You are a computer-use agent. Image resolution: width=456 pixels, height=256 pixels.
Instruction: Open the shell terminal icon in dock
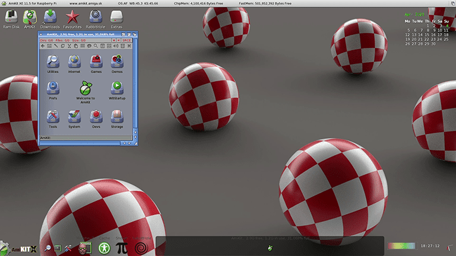pyautogui.click(x=58, y=248)
